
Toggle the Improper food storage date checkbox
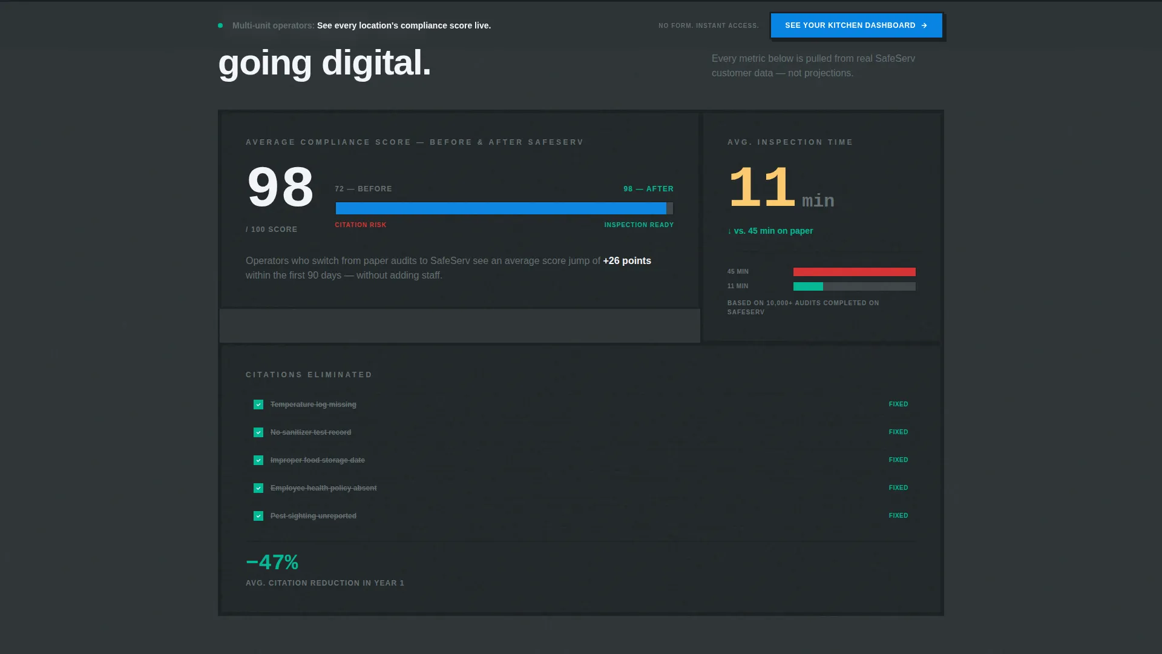(258, 460)
